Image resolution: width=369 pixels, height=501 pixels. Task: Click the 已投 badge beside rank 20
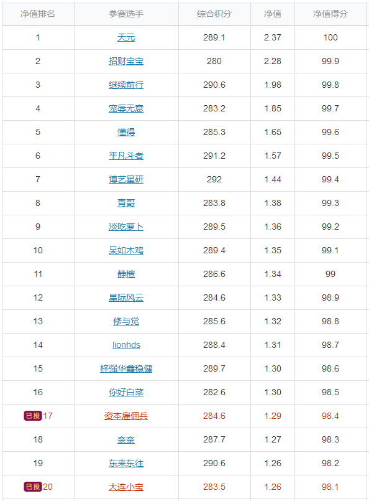coord(32,487)
